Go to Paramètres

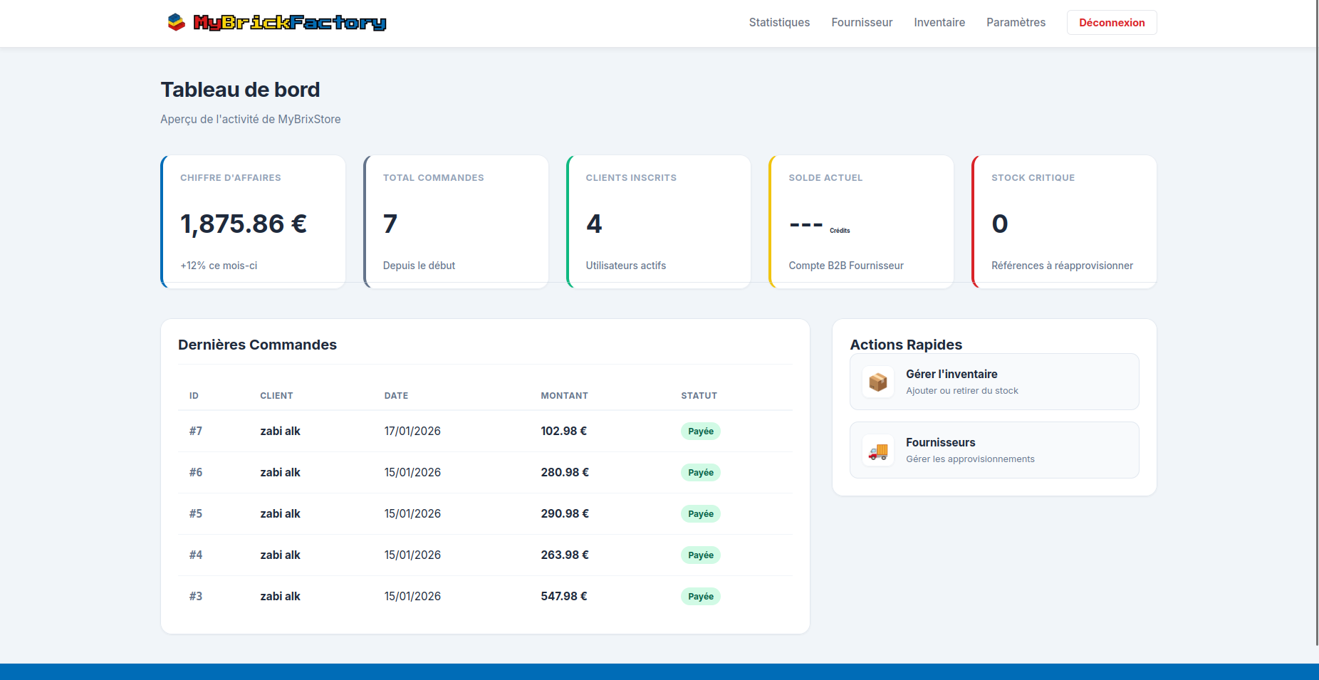pyautogui.click(x=1016, y=22)
